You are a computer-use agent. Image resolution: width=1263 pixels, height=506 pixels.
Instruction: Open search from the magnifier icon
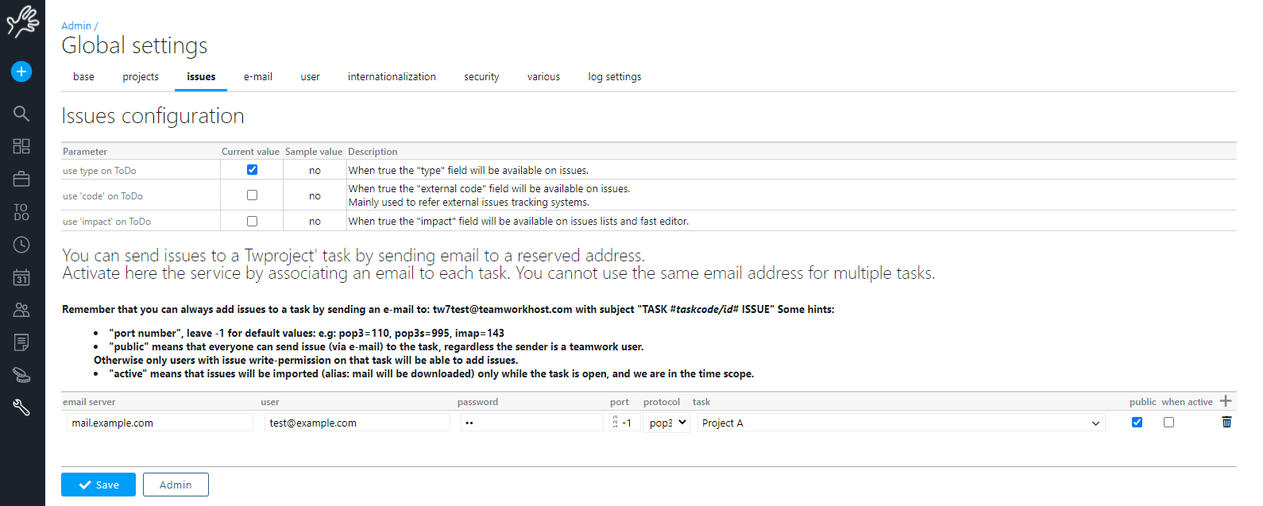tap(21, 114)
